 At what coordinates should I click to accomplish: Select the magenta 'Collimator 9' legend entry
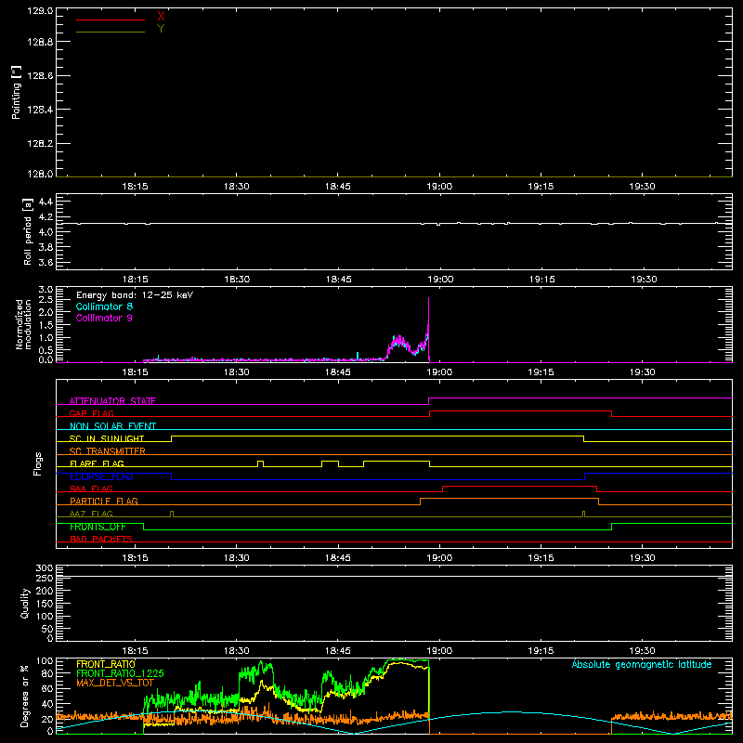tap(104, 318)
